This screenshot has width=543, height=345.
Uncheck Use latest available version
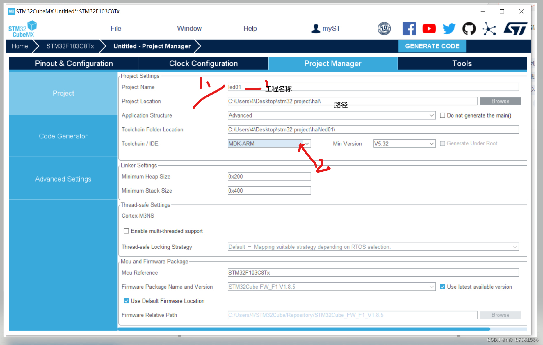442,287
